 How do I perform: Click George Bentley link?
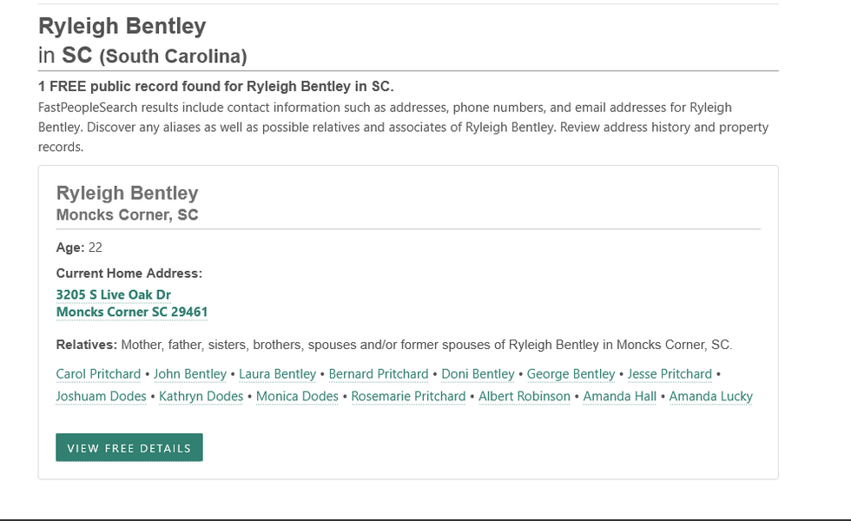click(x=571, y=374)
